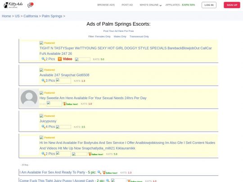Click Featured badge icon on Available 247 ad
Screen dimensions: 243x182
tap(41, 70)
